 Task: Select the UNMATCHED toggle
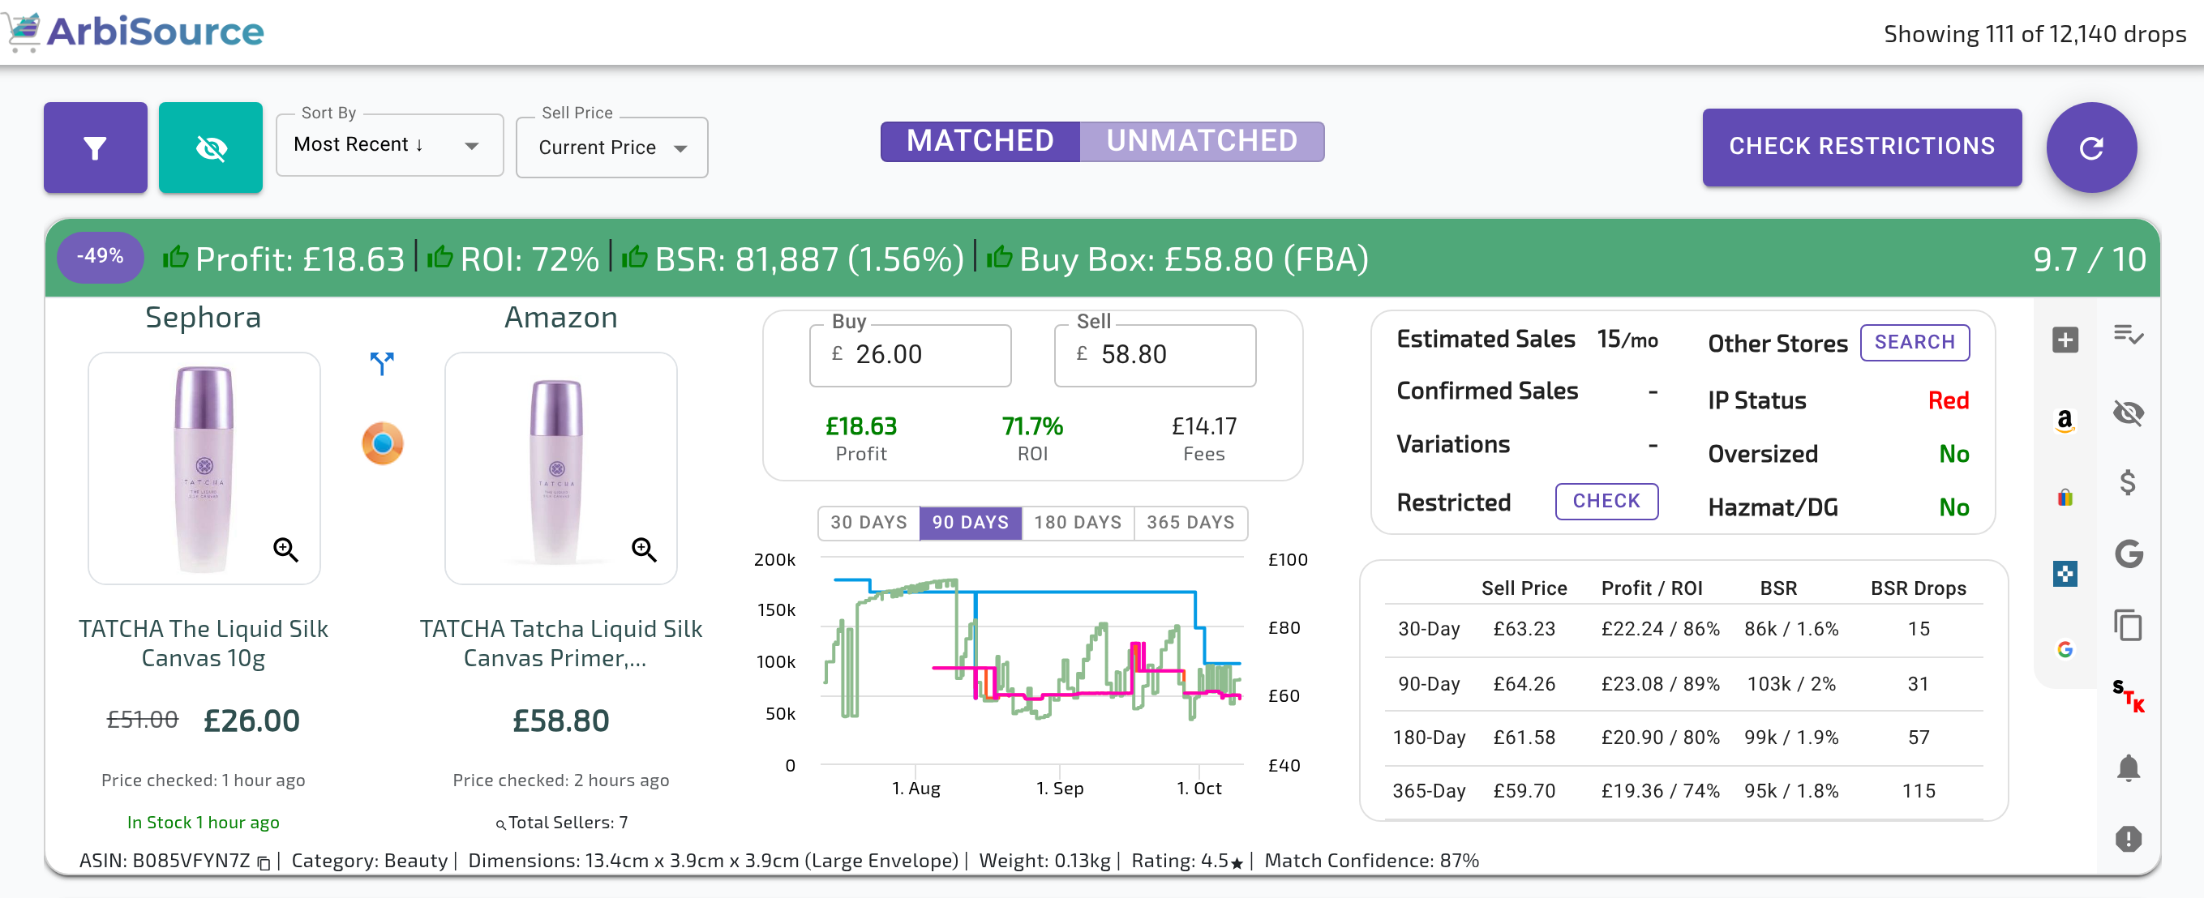pyautogui.click(x=1201, y=141)
